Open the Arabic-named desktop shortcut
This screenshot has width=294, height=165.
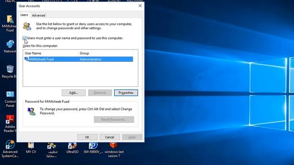(52, 150)
